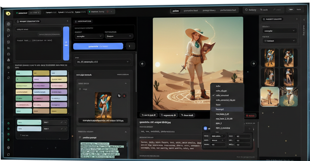Select highlighted left segment of top-right toggle
This screenshot has width=310, height=161.
click(291, 9)
